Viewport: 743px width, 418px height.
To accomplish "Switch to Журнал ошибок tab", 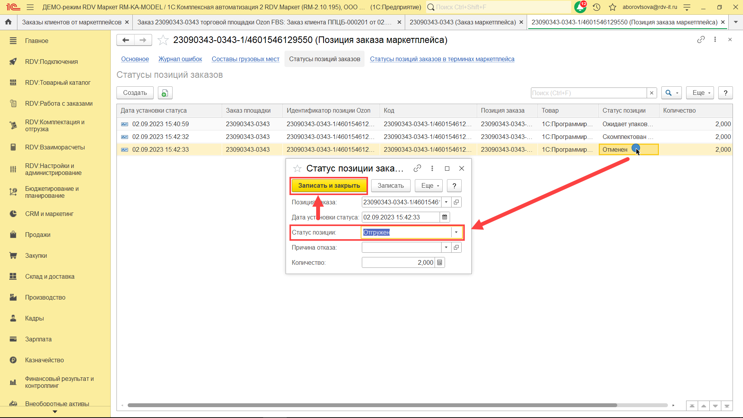I will (x=180, y=59).
